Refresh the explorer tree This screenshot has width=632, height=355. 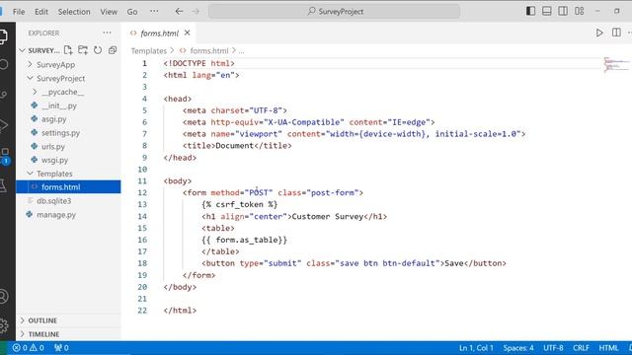click(x=98, y=50)
